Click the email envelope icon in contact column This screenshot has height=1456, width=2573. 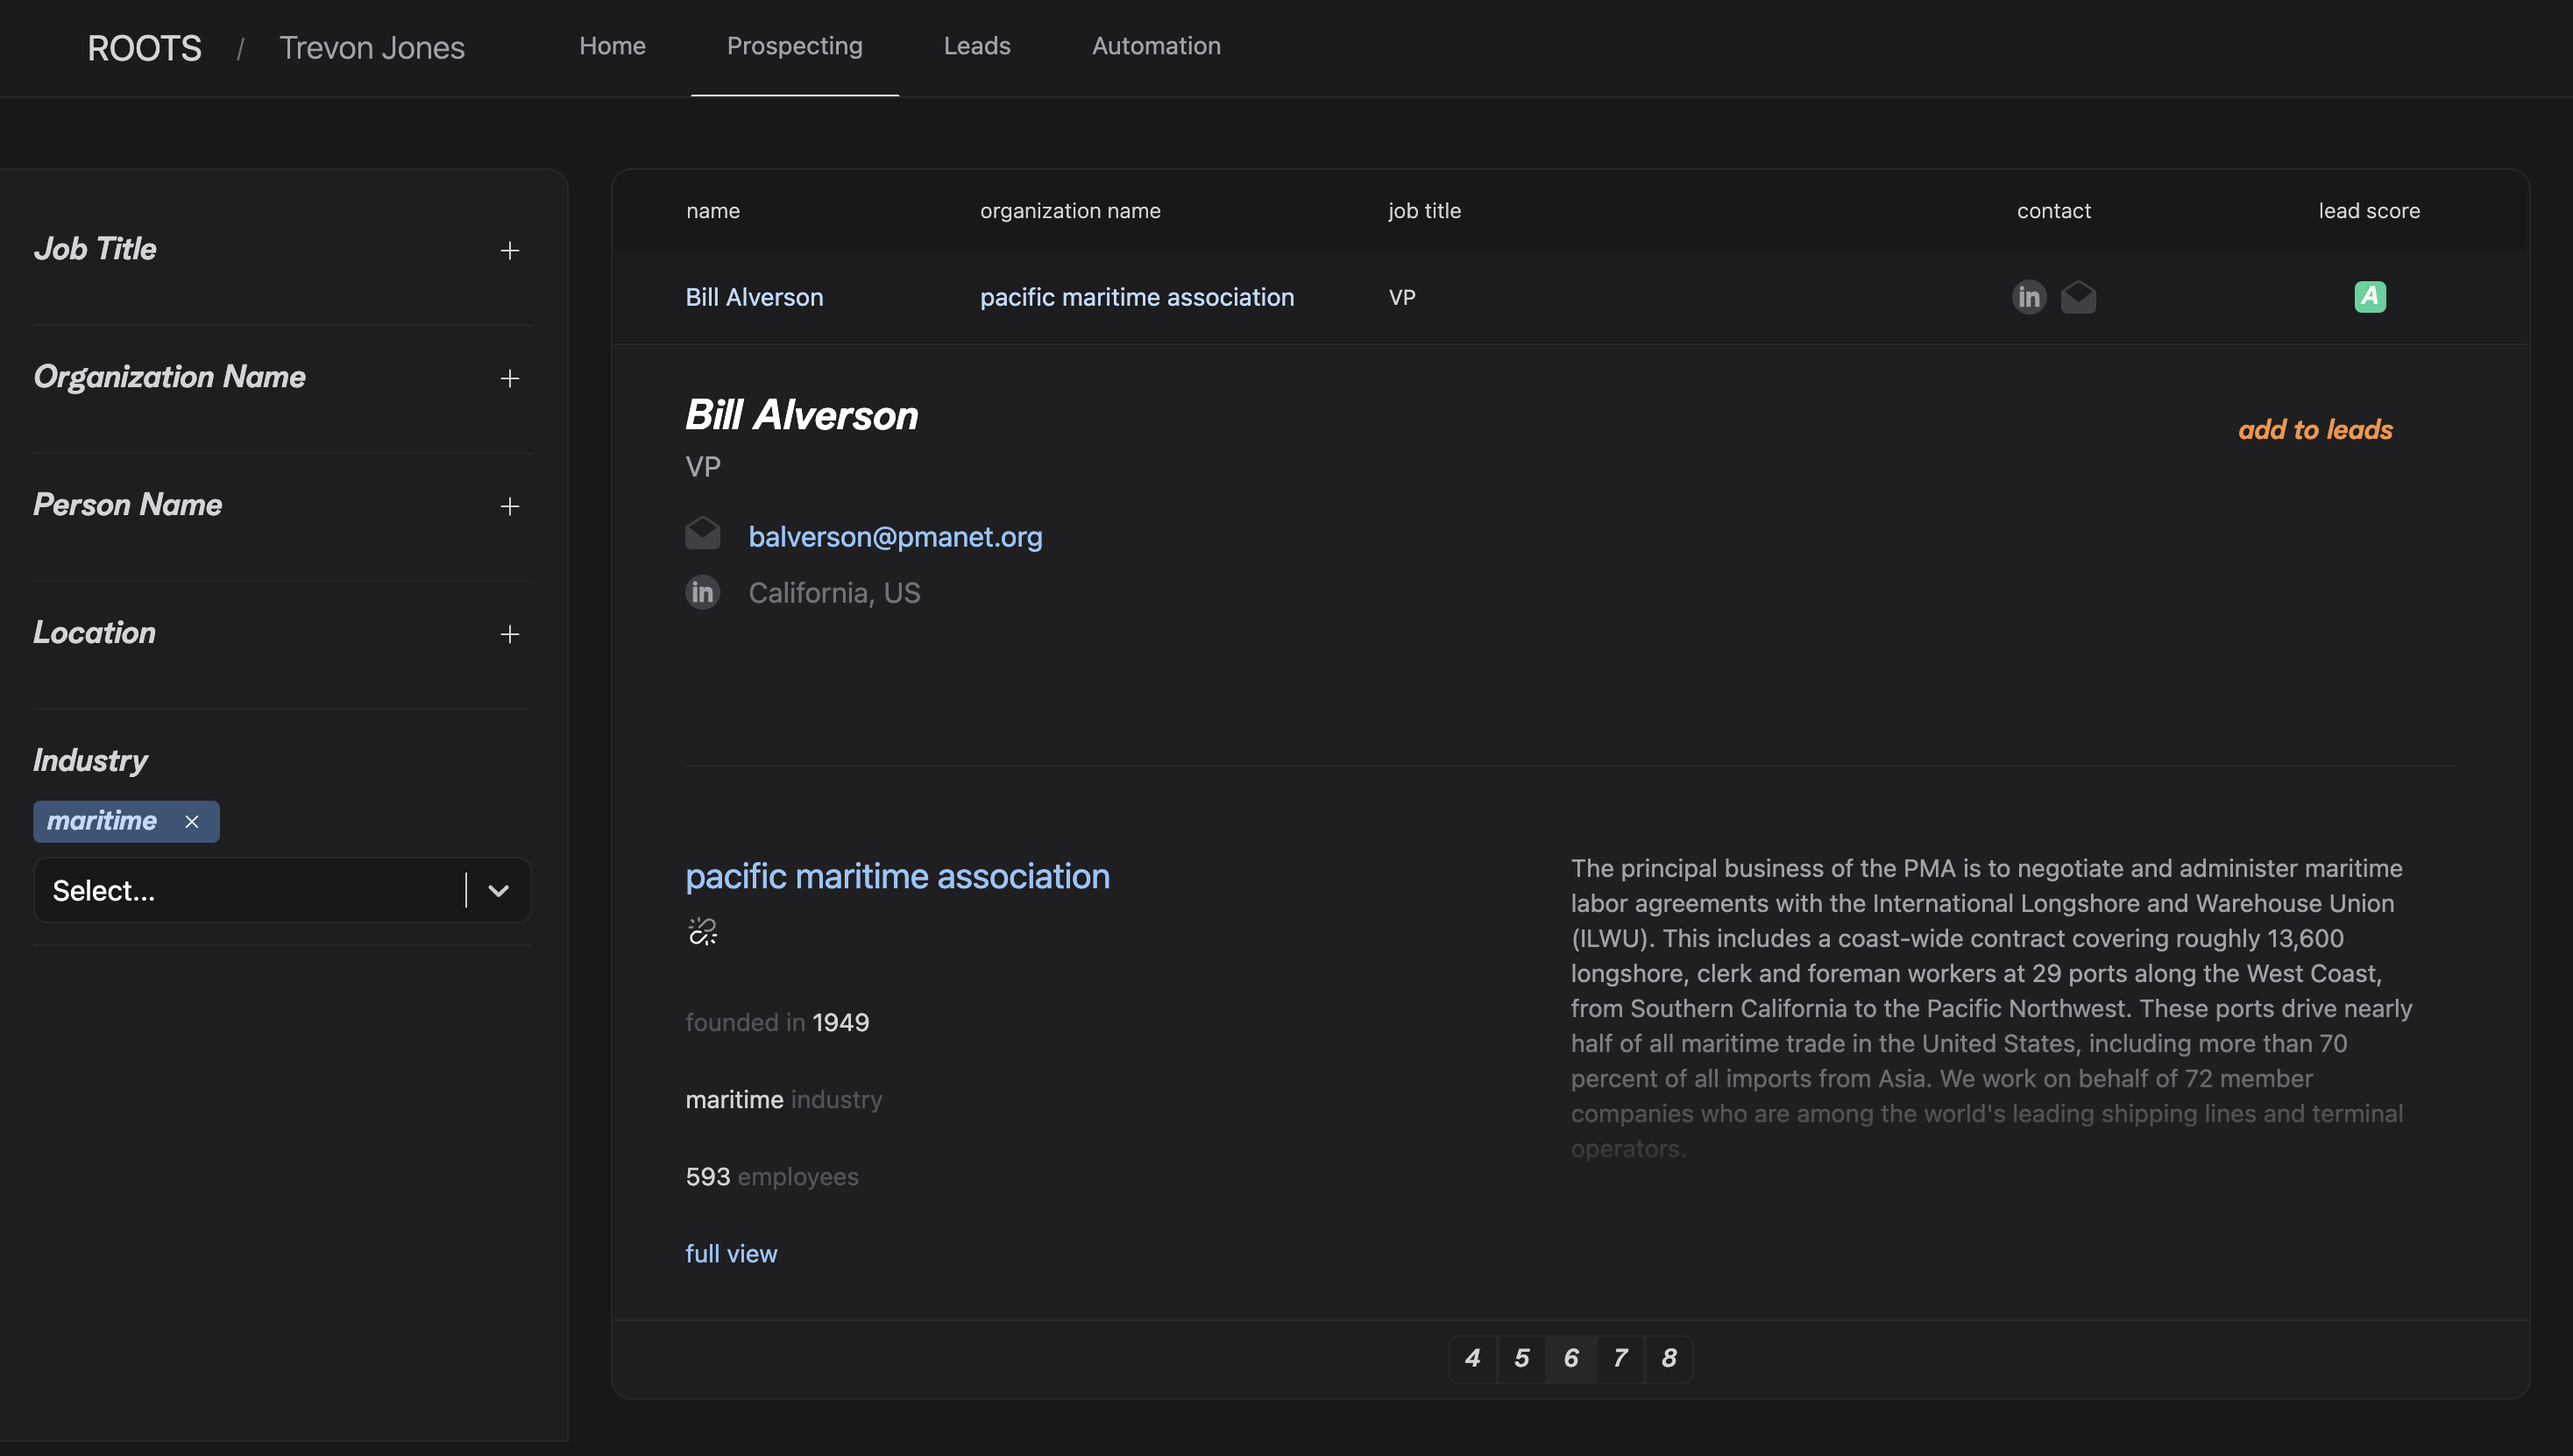(x=2079, y=296)
